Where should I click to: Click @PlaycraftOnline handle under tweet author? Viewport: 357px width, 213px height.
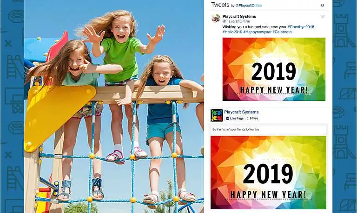pyautogui.click(x=236, y=21)
